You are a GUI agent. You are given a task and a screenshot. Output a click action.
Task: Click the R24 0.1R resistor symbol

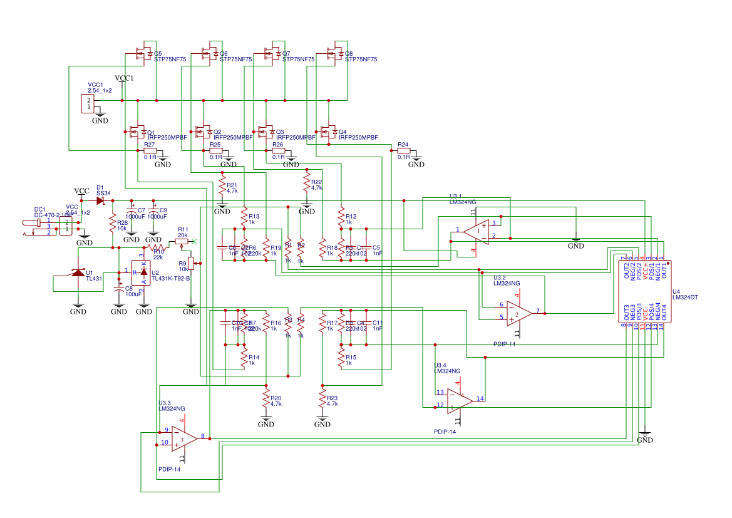click(403, 151)
